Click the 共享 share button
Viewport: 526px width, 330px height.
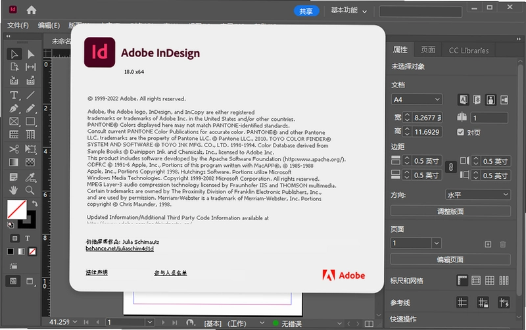[x=306, y=11]
